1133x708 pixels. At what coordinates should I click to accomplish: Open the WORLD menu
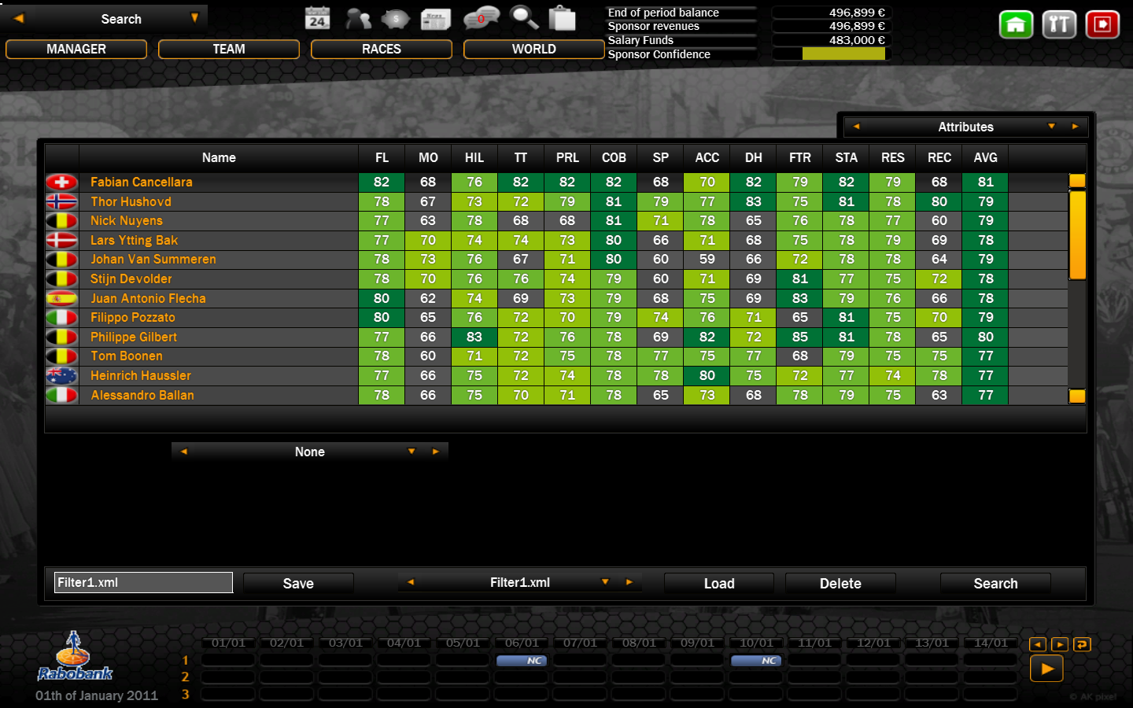tap(534, 49)
